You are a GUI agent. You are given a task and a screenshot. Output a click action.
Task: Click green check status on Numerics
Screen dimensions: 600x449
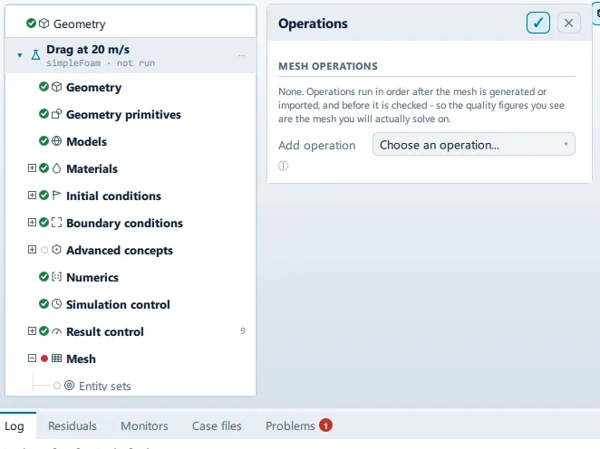[44, 277]
